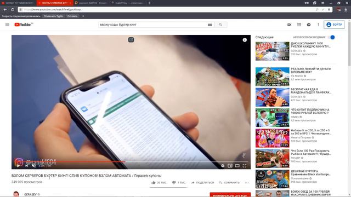This screenshot has width=351, height=197.
Task: Click ПОДЕЛИТЬСЯ share button
Action: [202, 182]
